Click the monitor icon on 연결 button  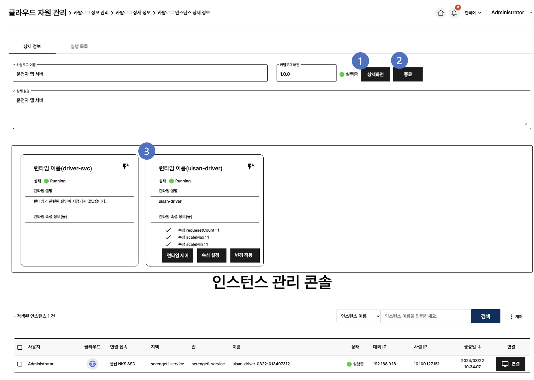click(x=505, y=364)
